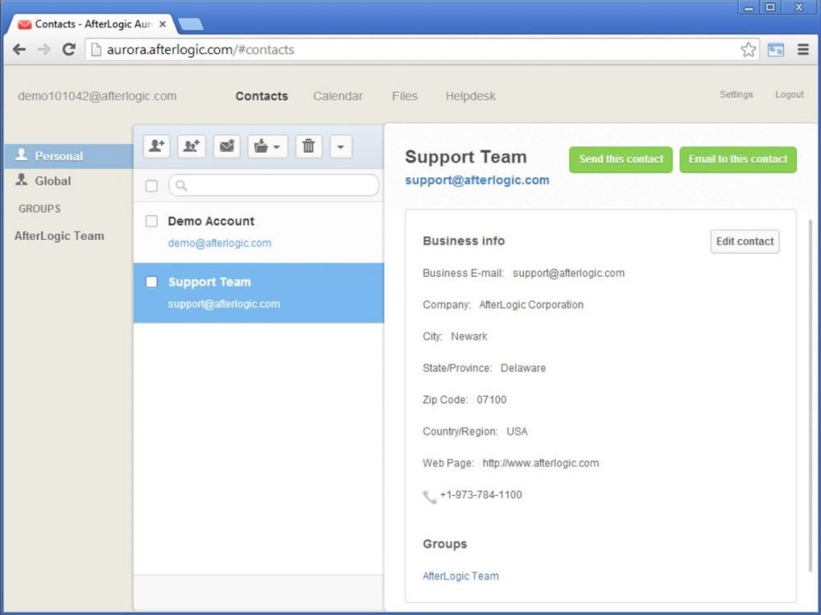Click the demo@afterlogic.com address in list

click(219, 243)
